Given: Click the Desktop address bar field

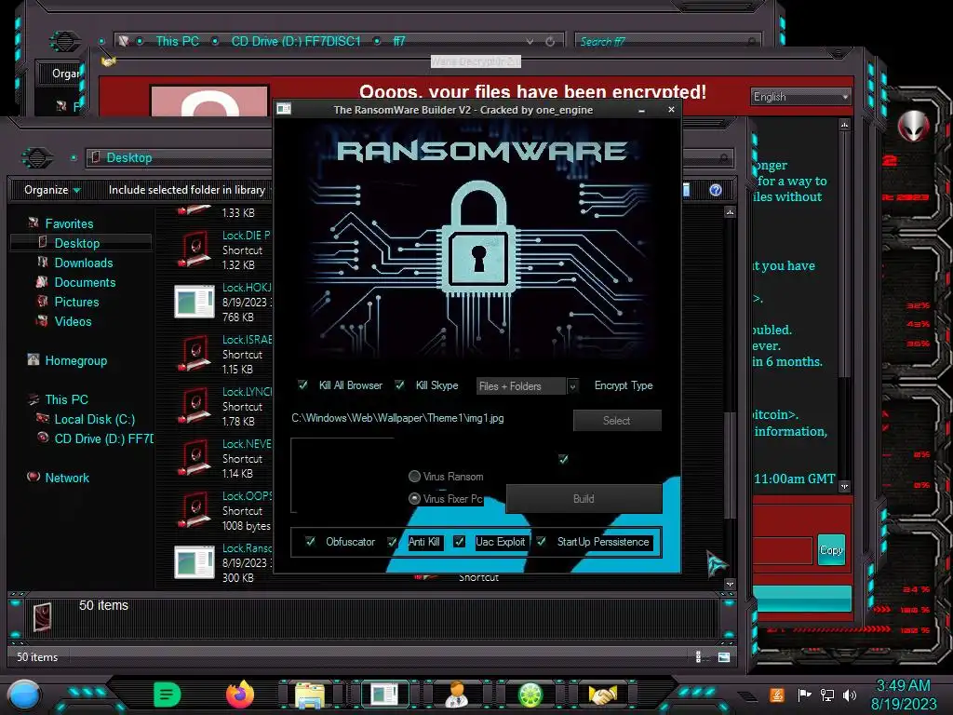Looking at the screenshot, I should point(180,158).
